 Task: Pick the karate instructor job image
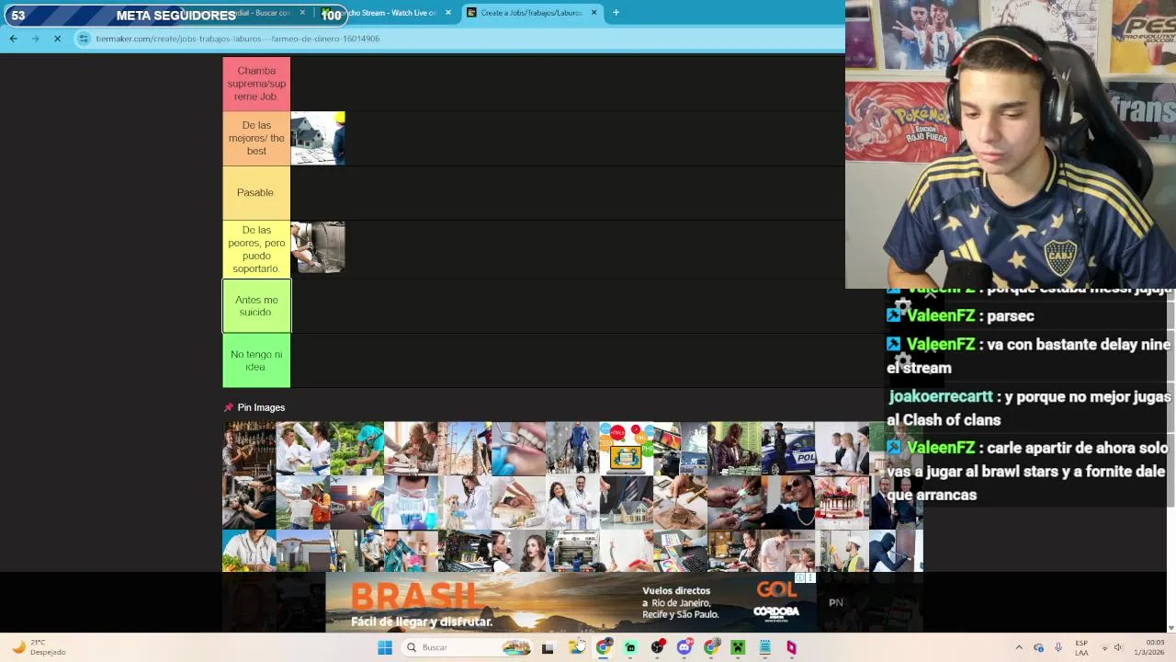click(303, 449)
